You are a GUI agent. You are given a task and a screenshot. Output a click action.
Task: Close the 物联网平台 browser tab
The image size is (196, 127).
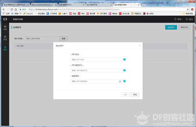click(x=83, y=5)
